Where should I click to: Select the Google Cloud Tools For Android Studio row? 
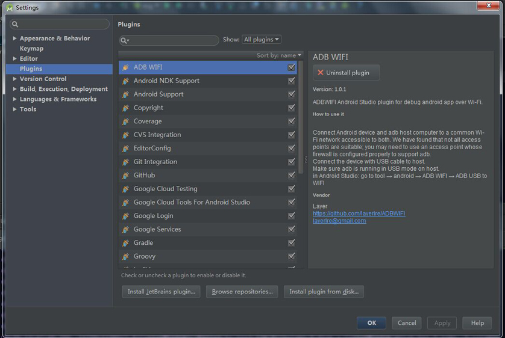[x=208, y=202]
